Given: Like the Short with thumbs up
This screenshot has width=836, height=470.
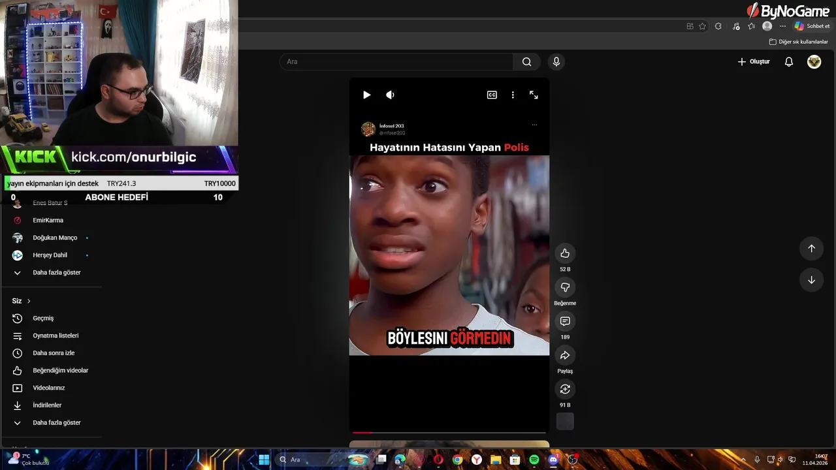Looking at the screenshot, I should 565,253.
